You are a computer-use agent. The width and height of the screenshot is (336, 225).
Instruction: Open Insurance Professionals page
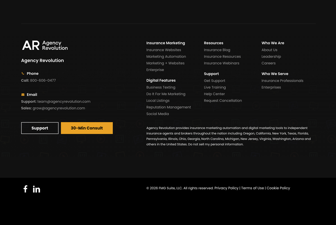(x=282, y=80)
